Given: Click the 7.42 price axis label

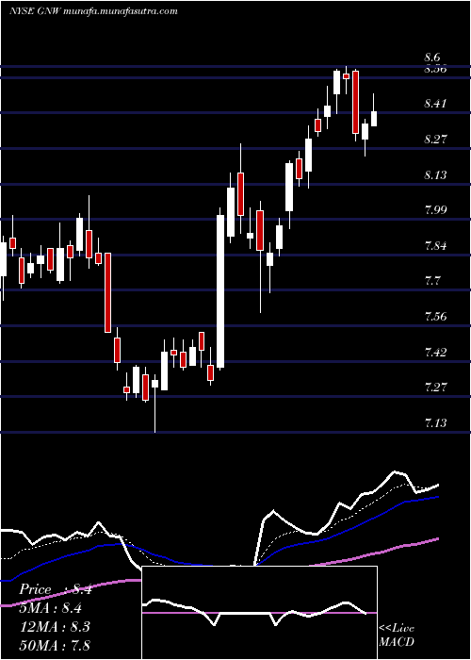Looking at the screenshot, I should click(x=435, y=352).
